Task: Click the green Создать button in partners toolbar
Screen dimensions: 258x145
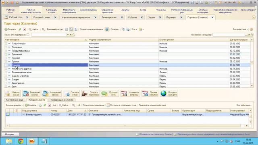Action: pos(10,29)
